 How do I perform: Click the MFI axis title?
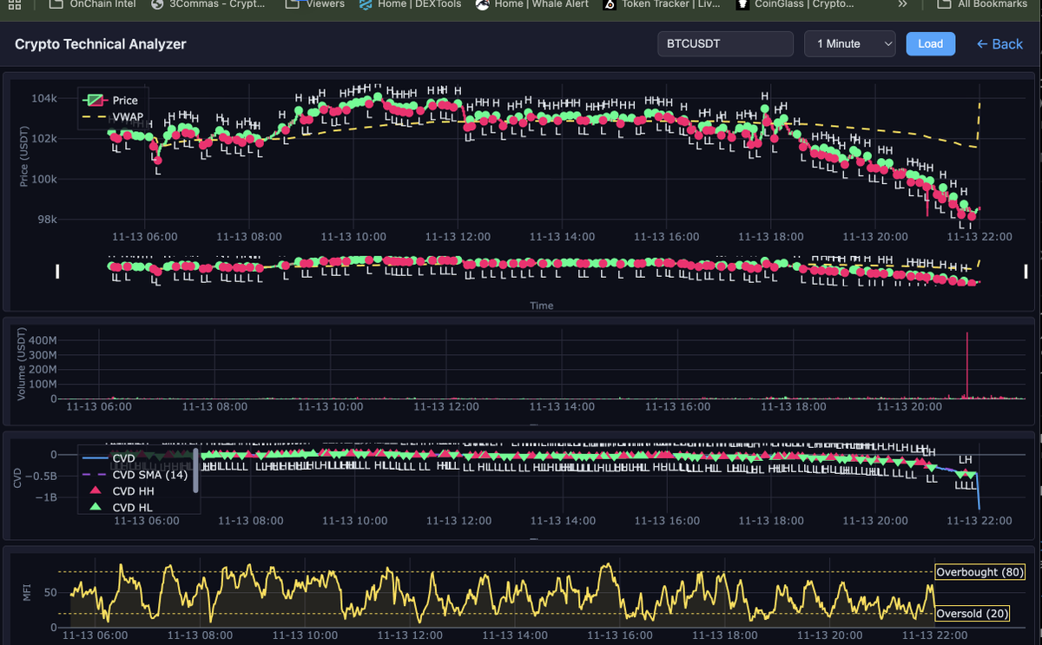pos(25,593)
